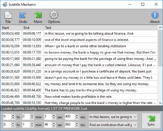
Task: Click start time cell 00:00:31,300
Action: tap(11, 78)
